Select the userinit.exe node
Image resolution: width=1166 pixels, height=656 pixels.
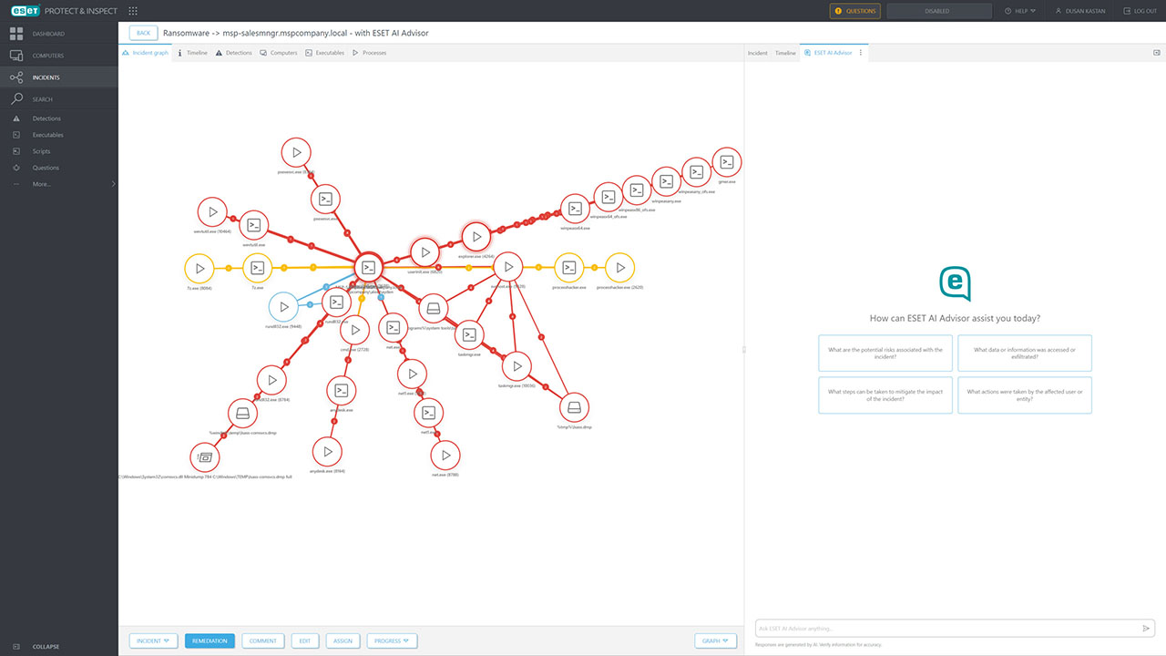point(424,252)
